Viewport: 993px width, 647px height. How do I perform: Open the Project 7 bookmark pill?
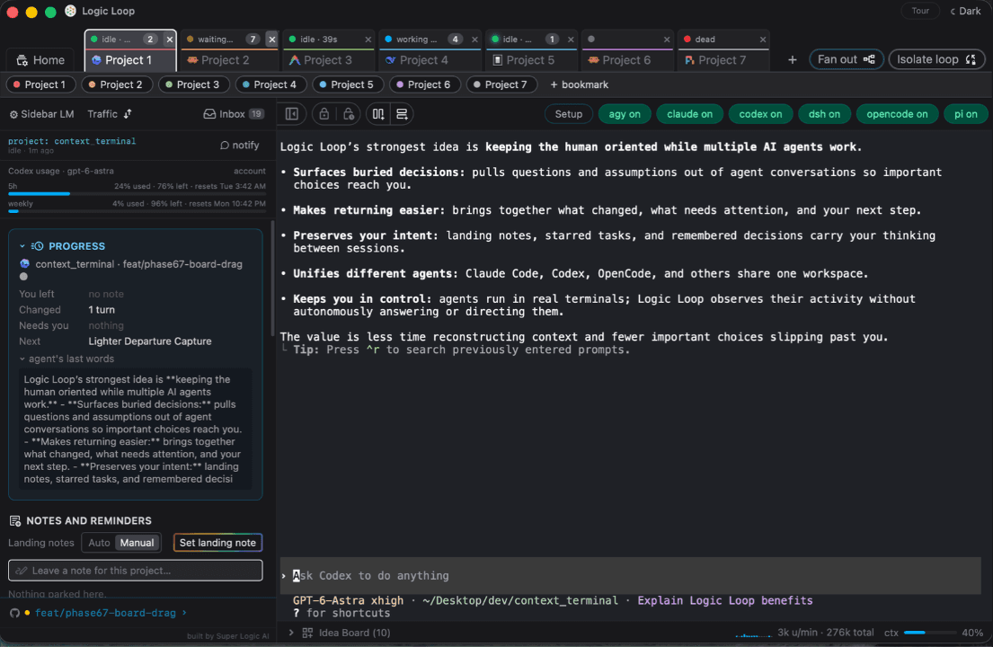point(501,84)
